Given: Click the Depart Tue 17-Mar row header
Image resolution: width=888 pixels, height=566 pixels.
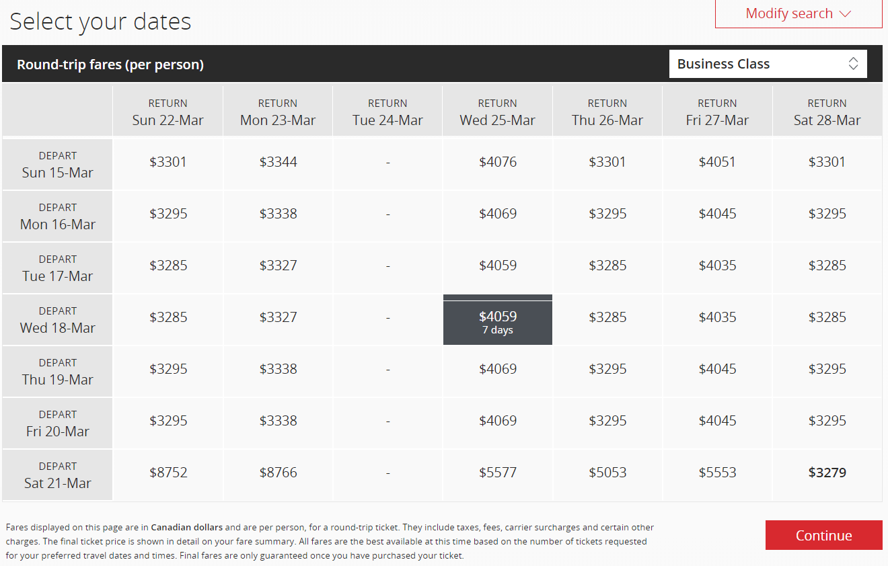Looking at the screenshot, I should click(58, 268).
